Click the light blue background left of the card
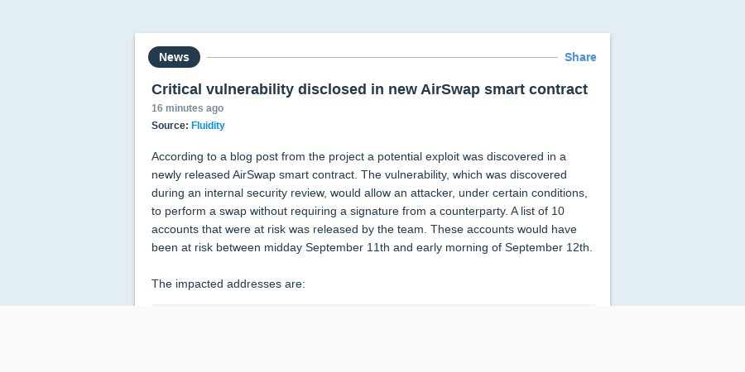The width and height of the screenshot is (745, 372). (67, 166)
